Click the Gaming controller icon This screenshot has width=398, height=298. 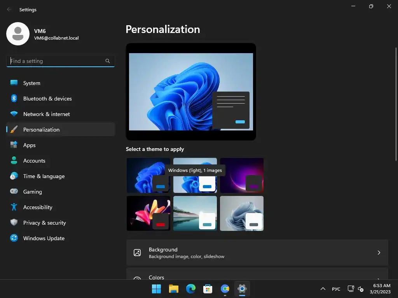pos(14,191)
